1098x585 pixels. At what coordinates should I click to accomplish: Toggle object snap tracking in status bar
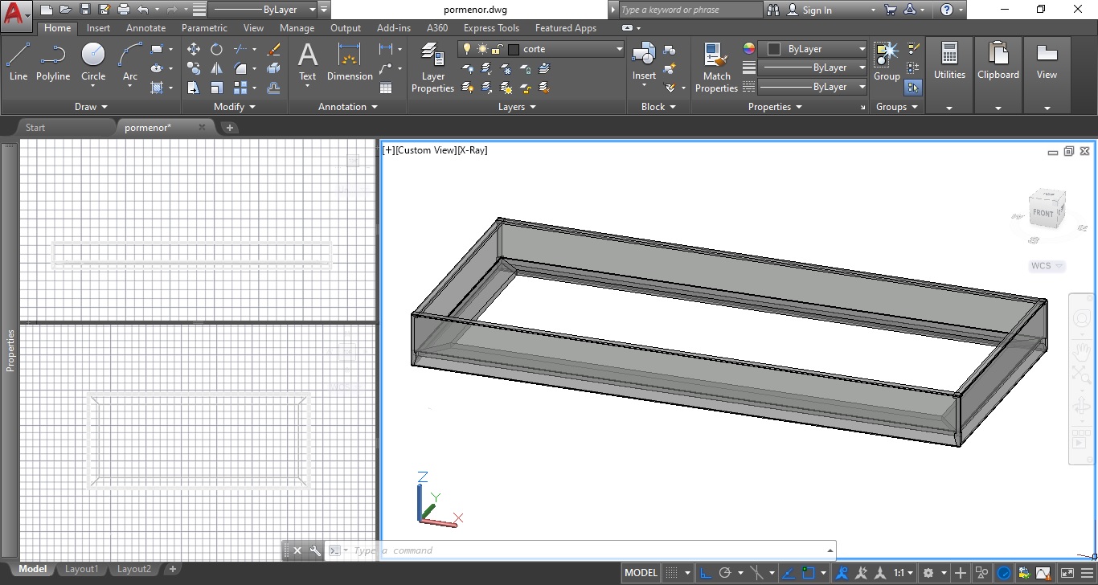tap(789, 573)
